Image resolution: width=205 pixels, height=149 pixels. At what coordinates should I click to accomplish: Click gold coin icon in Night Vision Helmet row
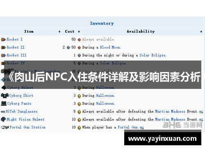[79, 120]
